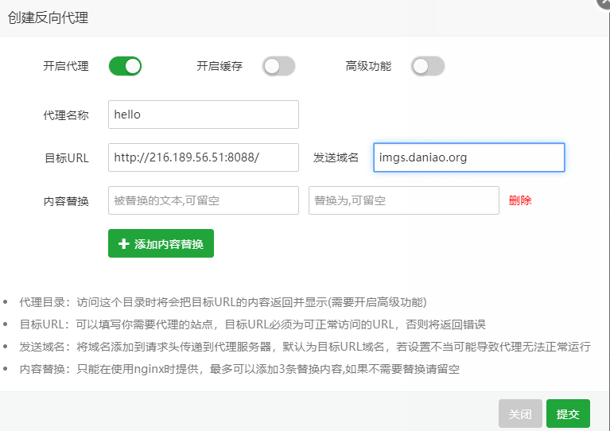Click the 发送域名 help description line
This screenshot has width=610, height=431.
[x=305, y=347]
